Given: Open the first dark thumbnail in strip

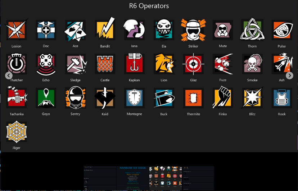Looking at the screenshot, I should click(x=100, y=178).
